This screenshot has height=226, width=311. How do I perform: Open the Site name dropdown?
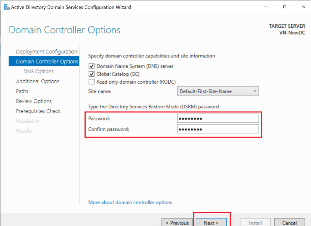(x=218, y=91)
